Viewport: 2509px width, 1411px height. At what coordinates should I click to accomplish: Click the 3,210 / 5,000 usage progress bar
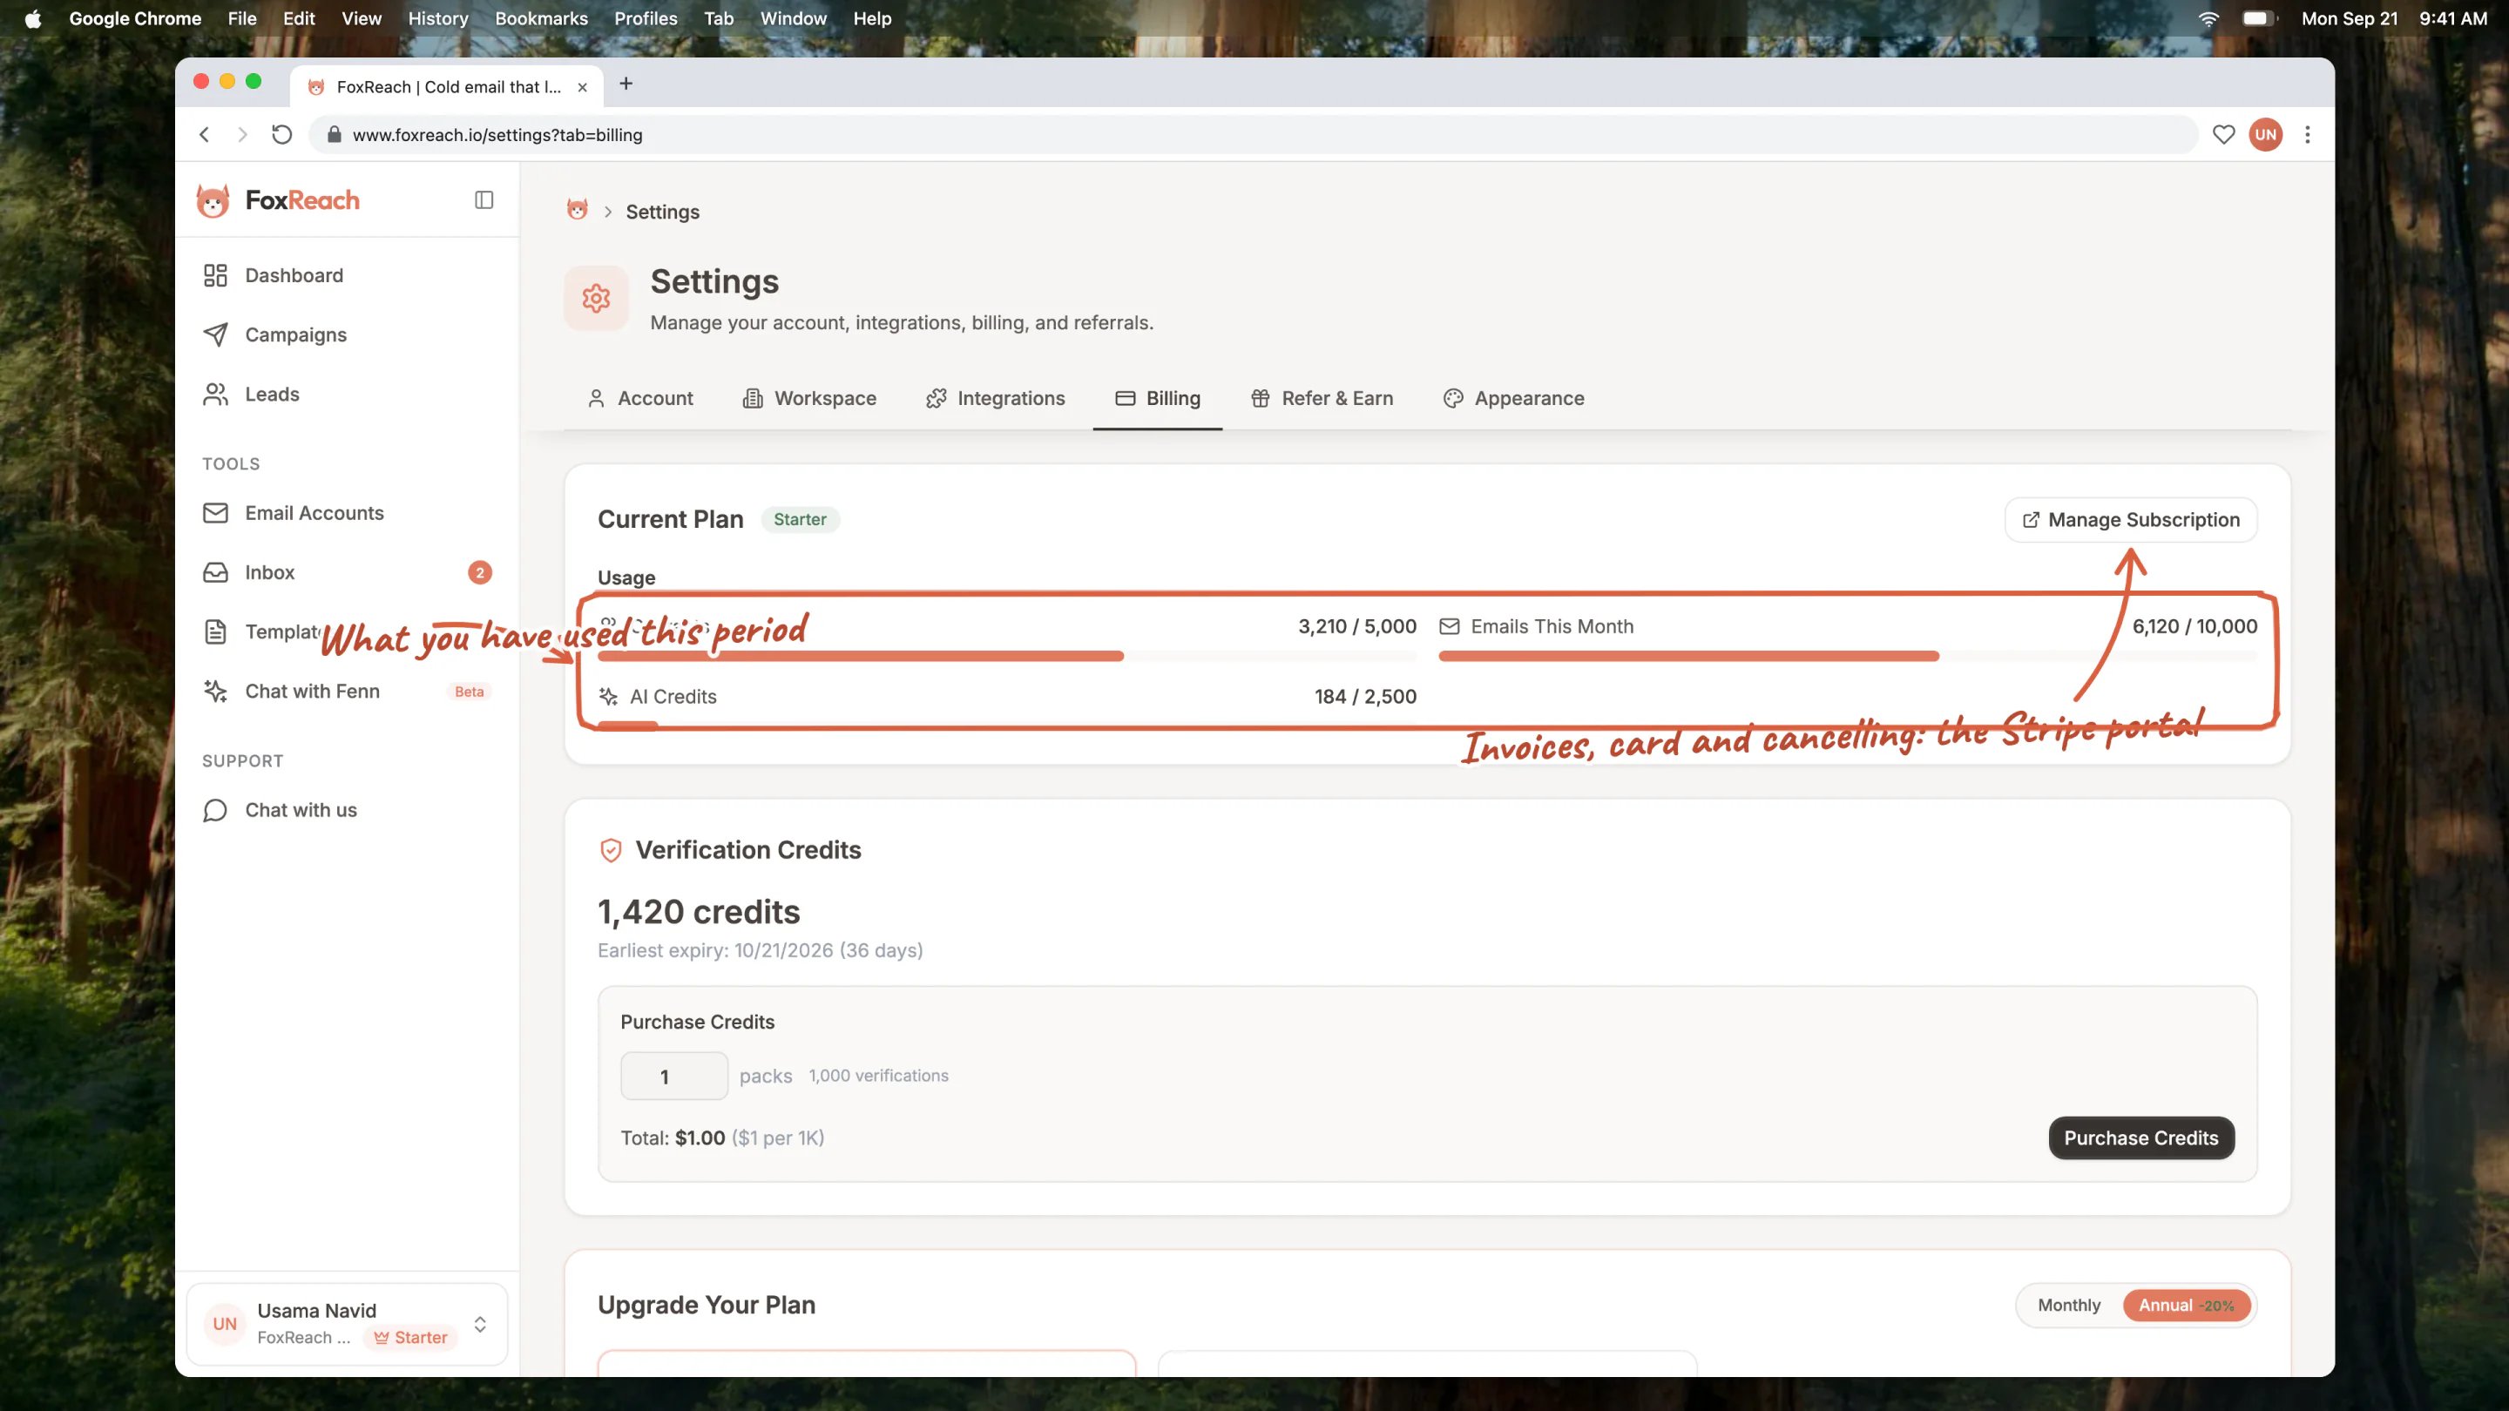click(1007, 657)
